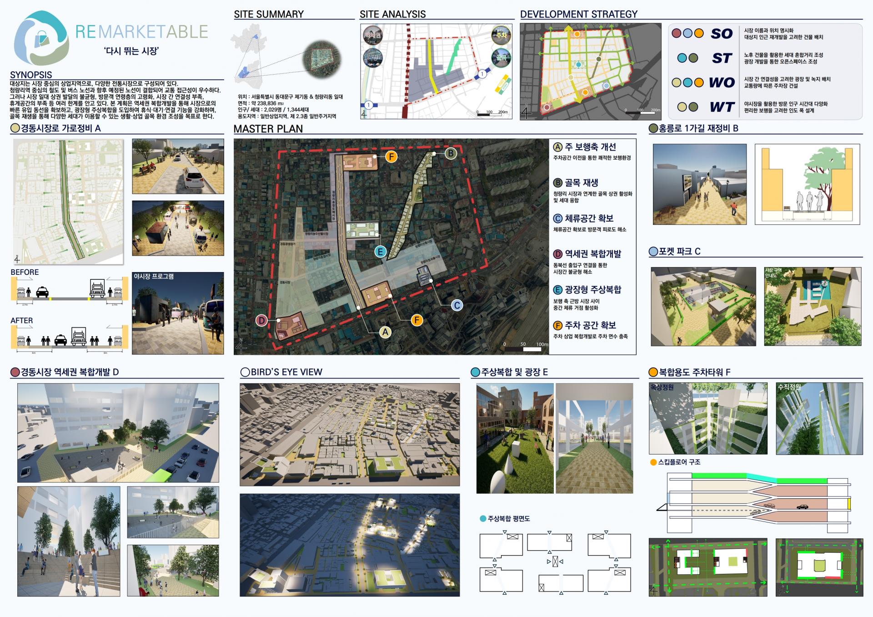Click the 주차 circular photo icon
Viewport: 873px width, 617px height.
point(501,35)
